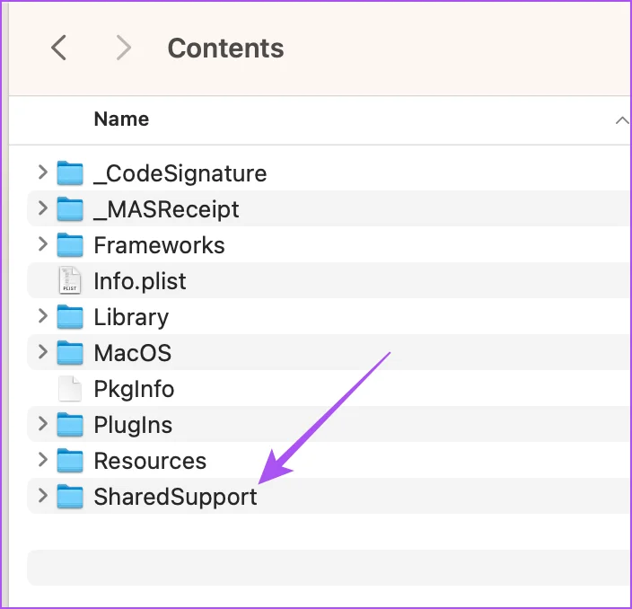
Task: Select the _CodeSignature row name
Action: 180,174
